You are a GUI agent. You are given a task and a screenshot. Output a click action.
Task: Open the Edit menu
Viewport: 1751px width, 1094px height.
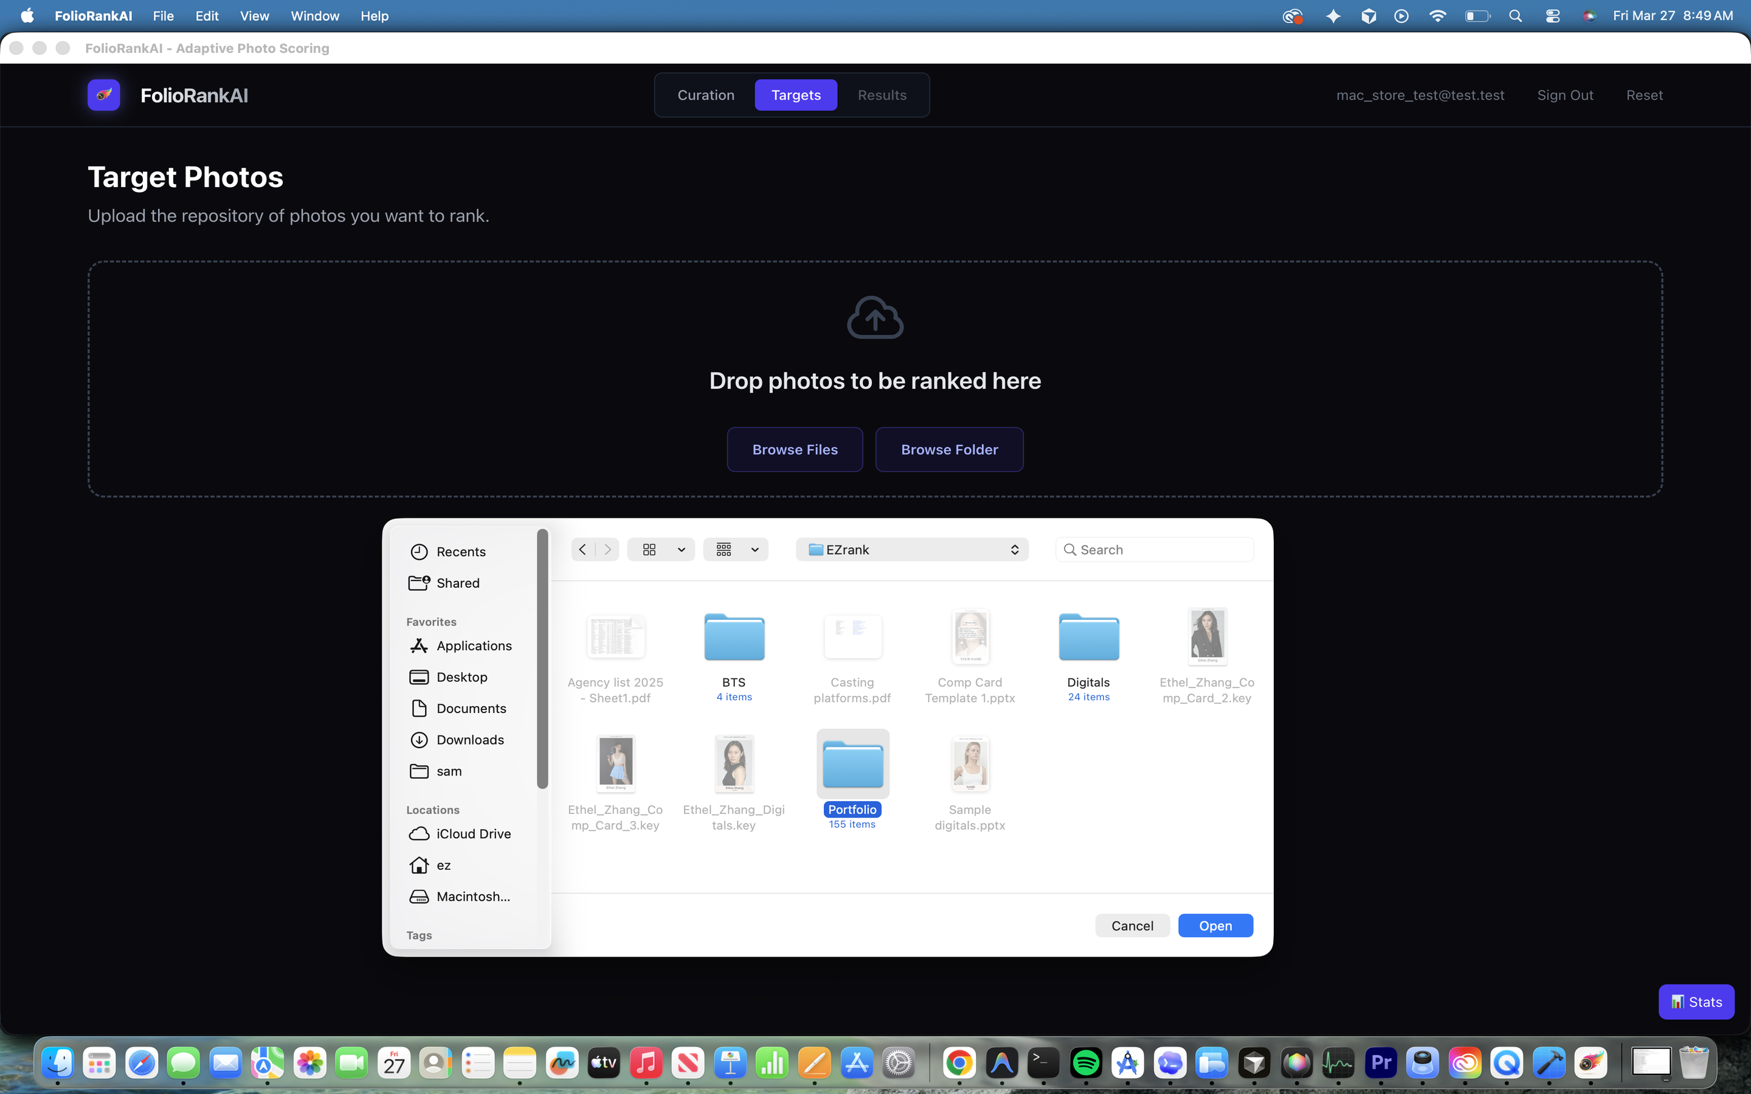point(207,15)
